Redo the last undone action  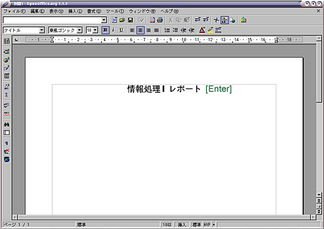click(206, 20)
